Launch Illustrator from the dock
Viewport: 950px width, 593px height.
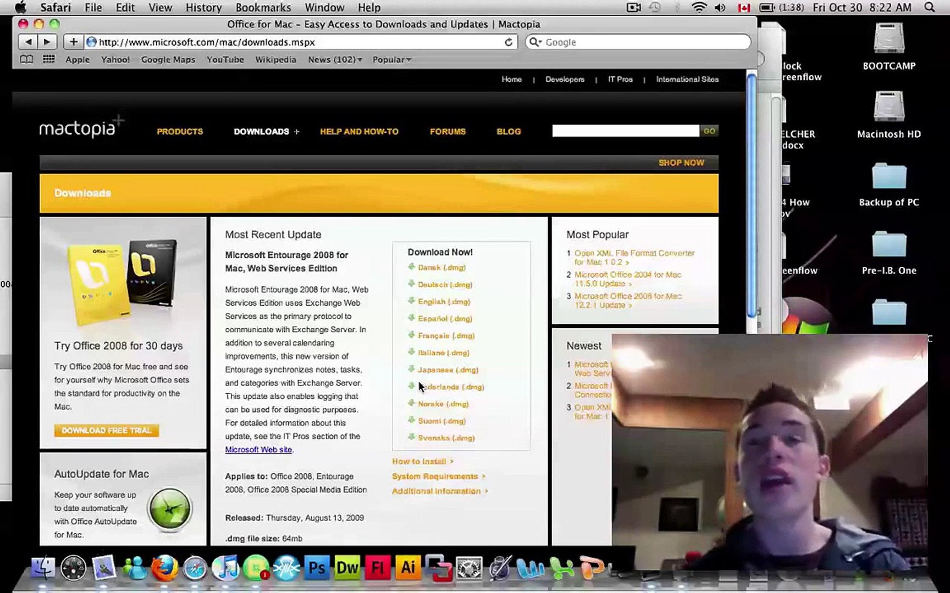pyautogui.click(x=408, y=568)
